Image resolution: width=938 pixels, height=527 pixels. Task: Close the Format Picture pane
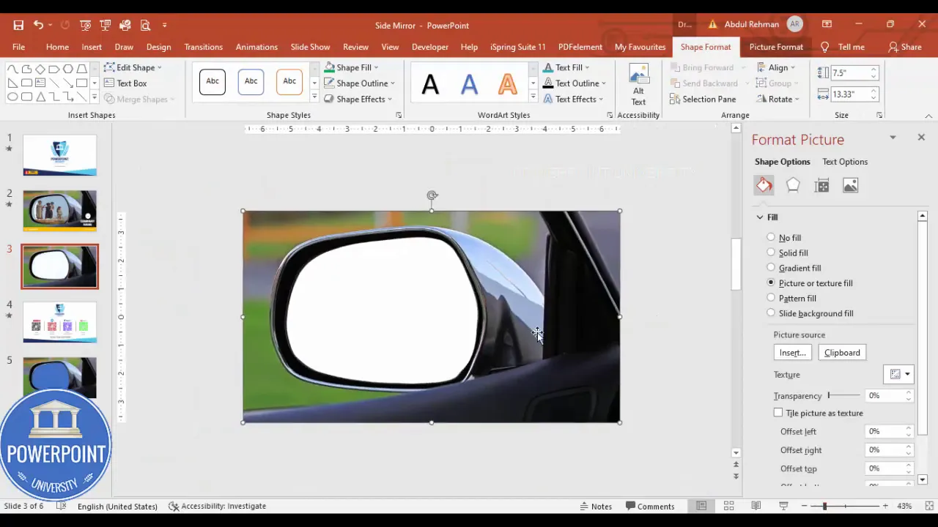click(x=921, y=137)
